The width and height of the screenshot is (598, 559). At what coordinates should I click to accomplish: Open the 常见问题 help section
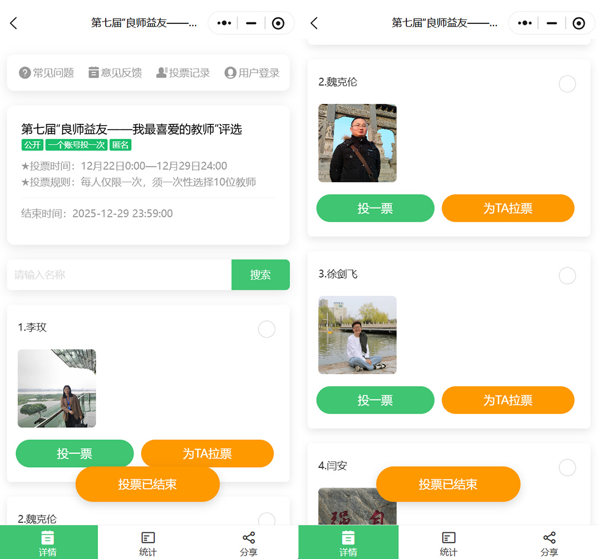coord(46,73)
